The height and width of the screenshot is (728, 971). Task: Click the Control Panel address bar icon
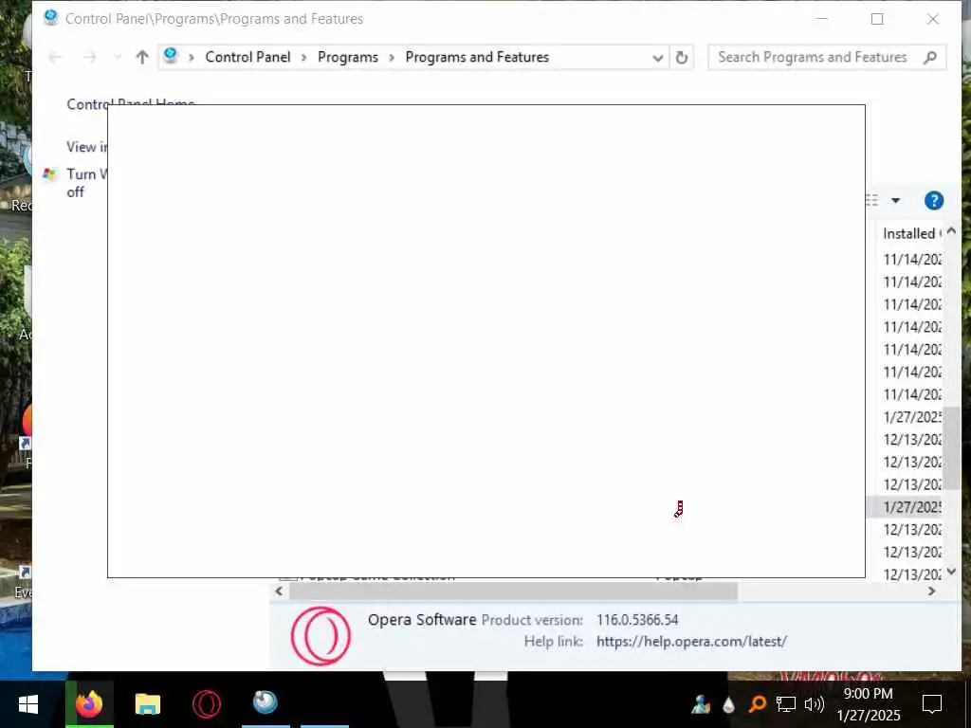pyautogui.click(x=171, y=56)
